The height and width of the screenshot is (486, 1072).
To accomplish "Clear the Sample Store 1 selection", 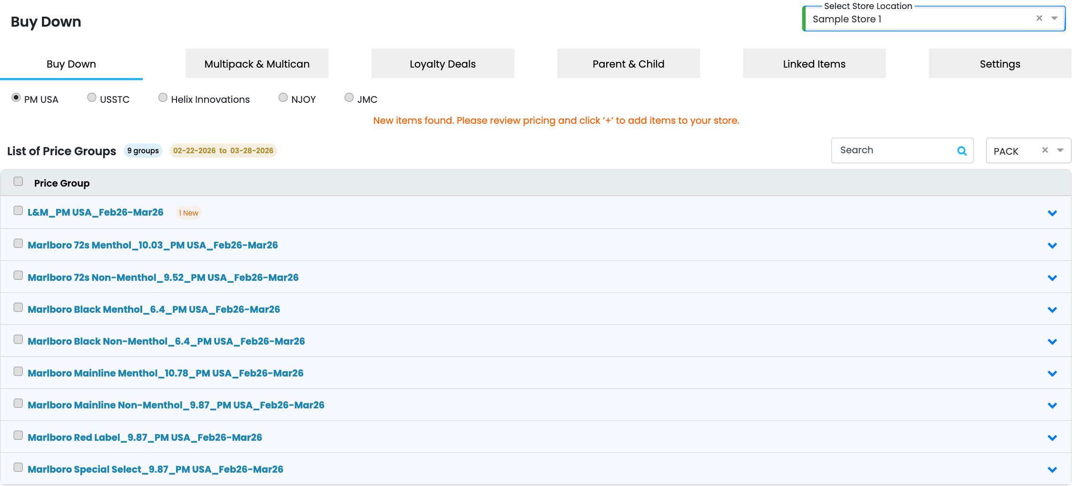I will (1039, 18).
